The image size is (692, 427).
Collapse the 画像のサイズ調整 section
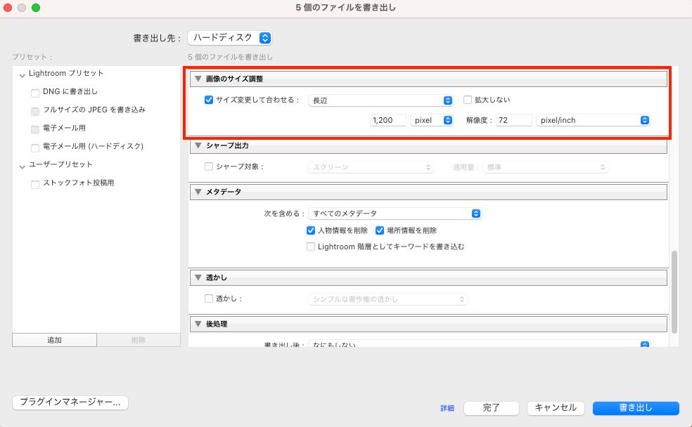click(x=198, y=79)
